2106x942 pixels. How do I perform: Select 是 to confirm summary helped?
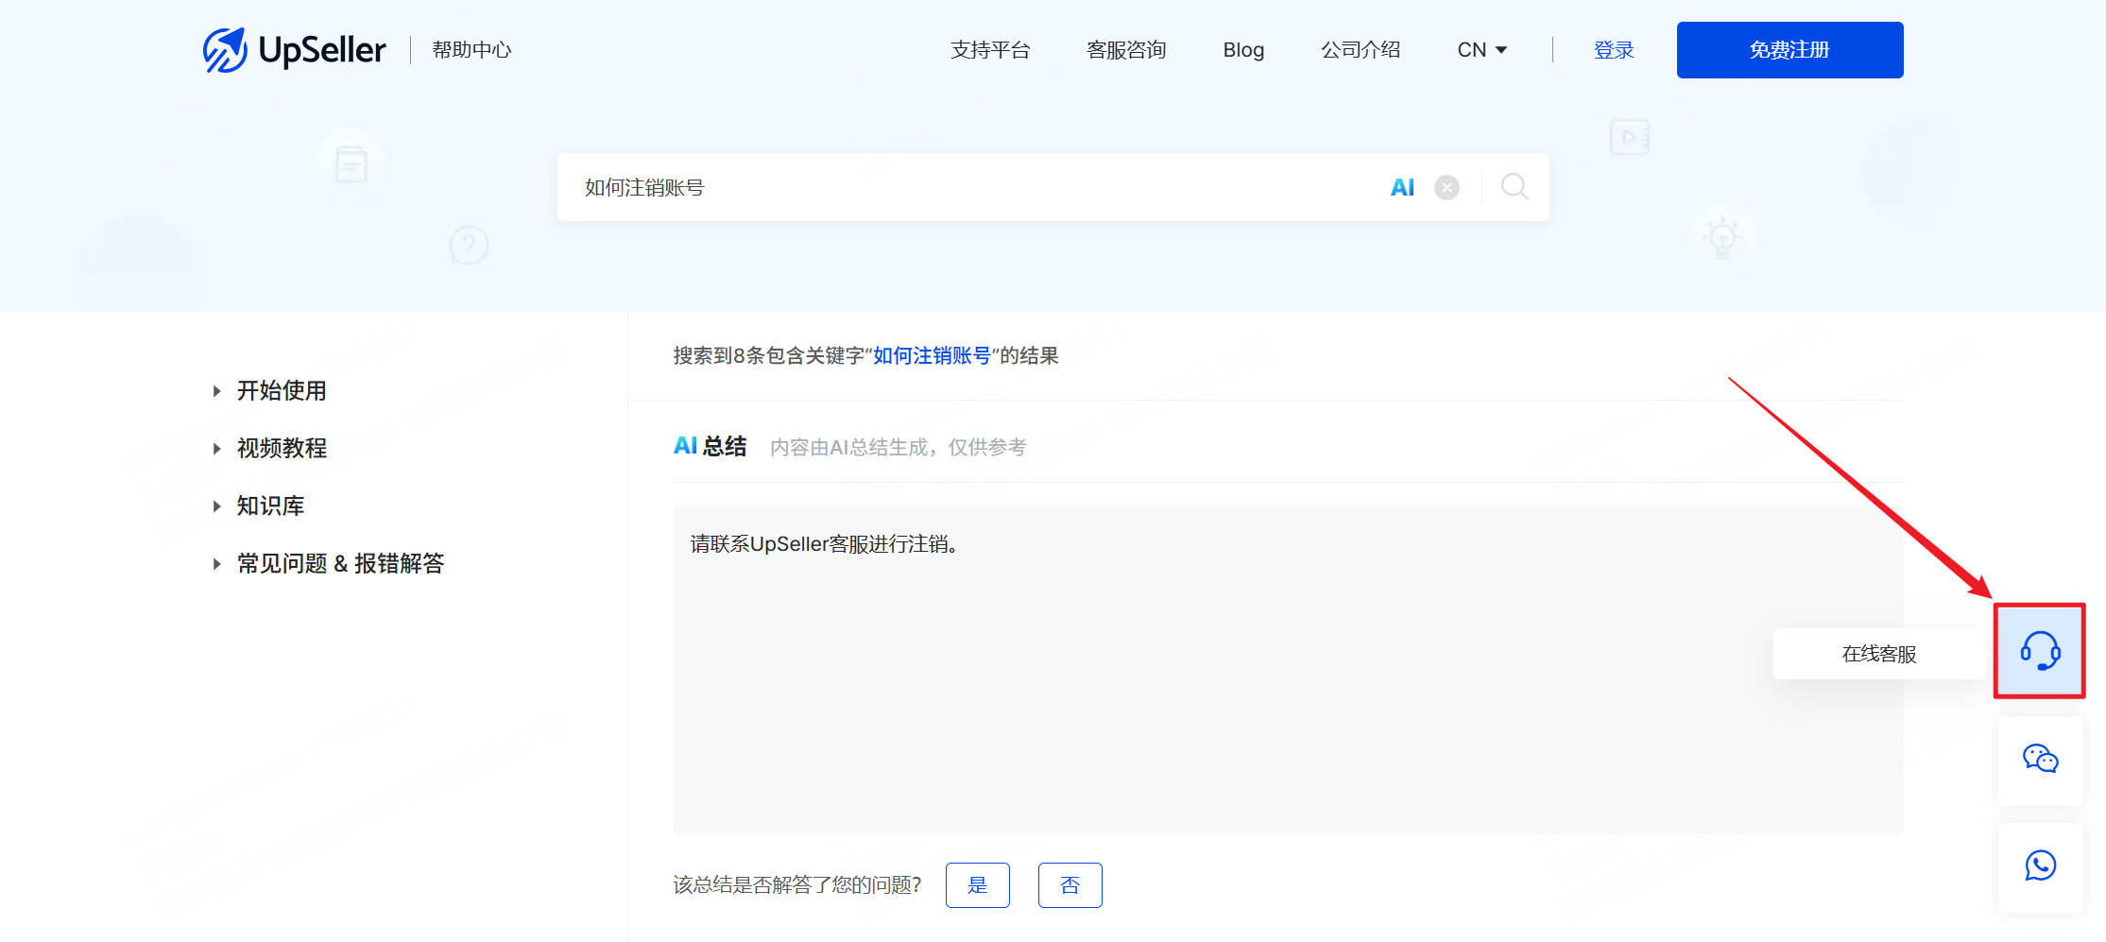pyautogui.click(x=977, y=885)
